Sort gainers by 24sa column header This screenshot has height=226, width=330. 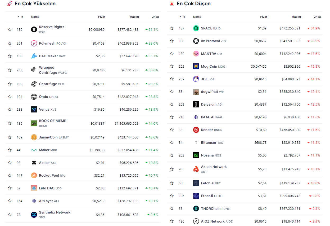[x=155, y=17]
